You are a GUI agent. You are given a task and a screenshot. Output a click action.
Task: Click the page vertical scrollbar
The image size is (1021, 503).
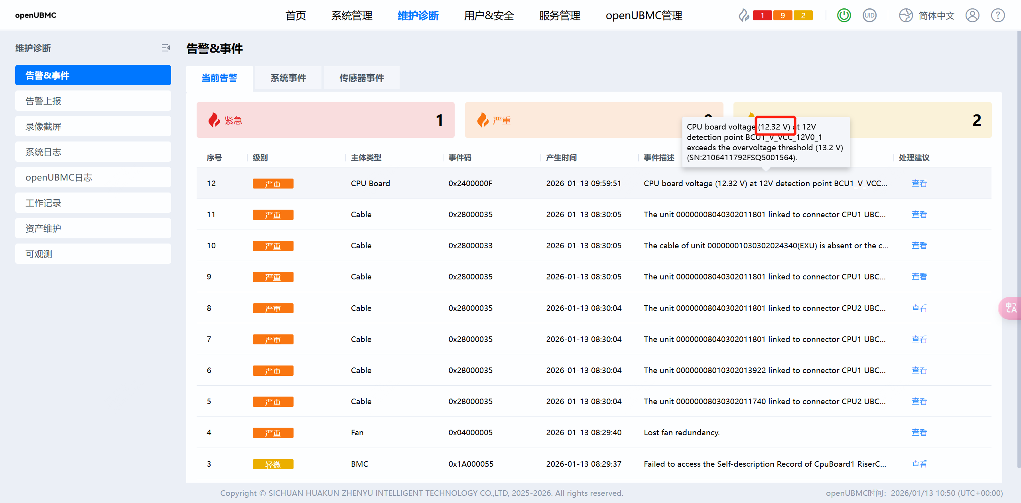point(1019,239)
